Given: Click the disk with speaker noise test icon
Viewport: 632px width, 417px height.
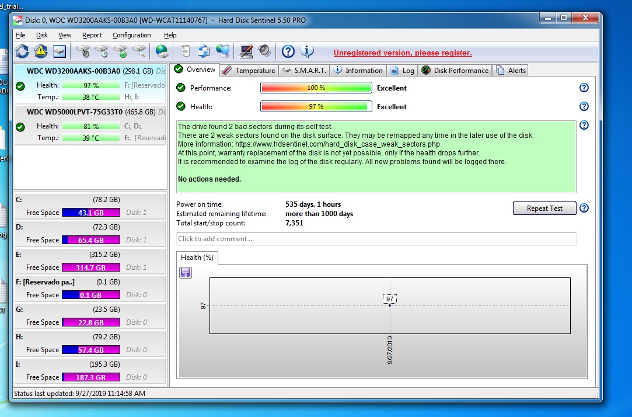Looking at the screenshot, I should (83, 51).
